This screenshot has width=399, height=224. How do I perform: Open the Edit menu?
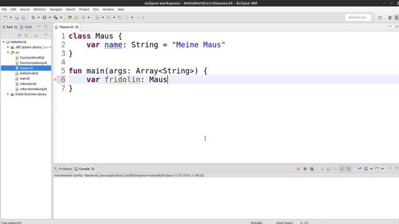click(x=13, y=9)
